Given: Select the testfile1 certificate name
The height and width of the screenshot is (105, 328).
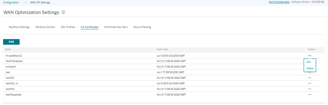Looking at the screenshot, I should pyautogui.click(x=10, y=89).
